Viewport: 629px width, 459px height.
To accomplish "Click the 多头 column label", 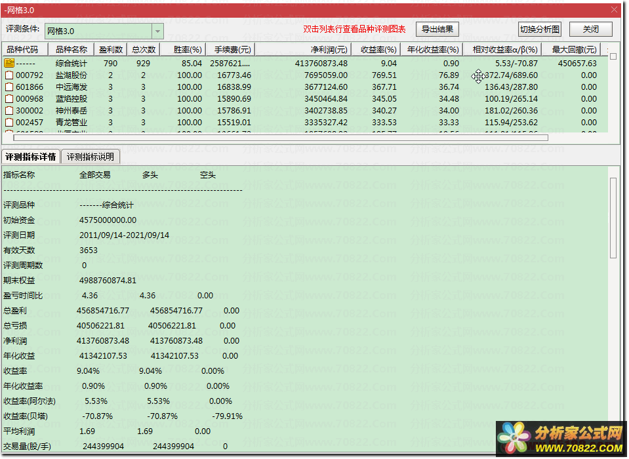I will coord(150,175).
